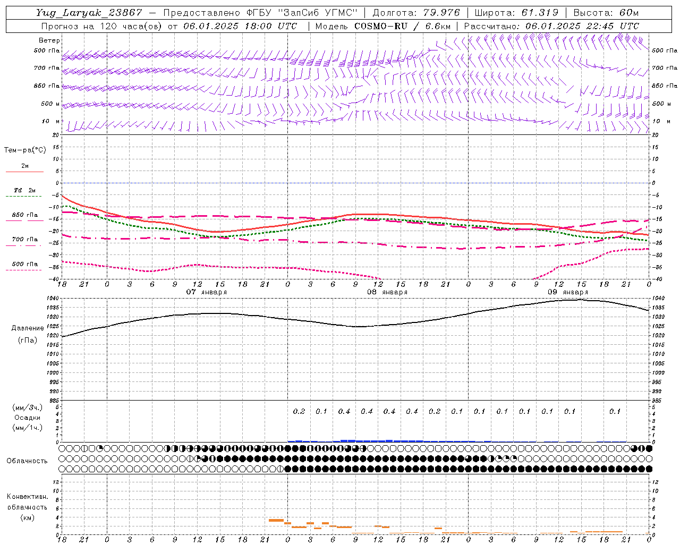
Task: Click the station title Yug_Laryak_23867
Action: click(x=89, y=13)
